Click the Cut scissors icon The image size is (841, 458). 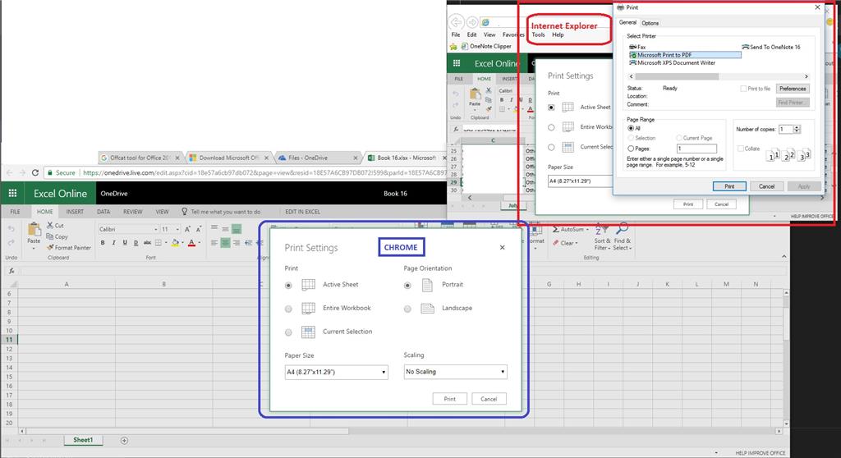coord(50,225)
